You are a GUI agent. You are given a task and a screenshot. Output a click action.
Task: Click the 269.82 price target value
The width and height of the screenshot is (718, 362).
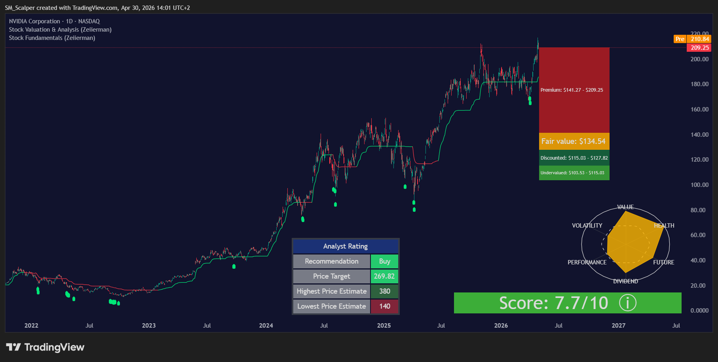coord(384,276)
